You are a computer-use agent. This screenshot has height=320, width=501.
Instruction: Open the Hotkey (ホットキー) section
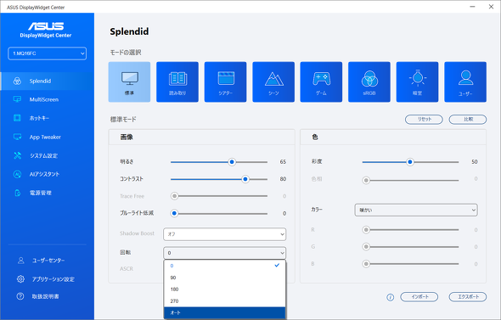coord(47,118)
